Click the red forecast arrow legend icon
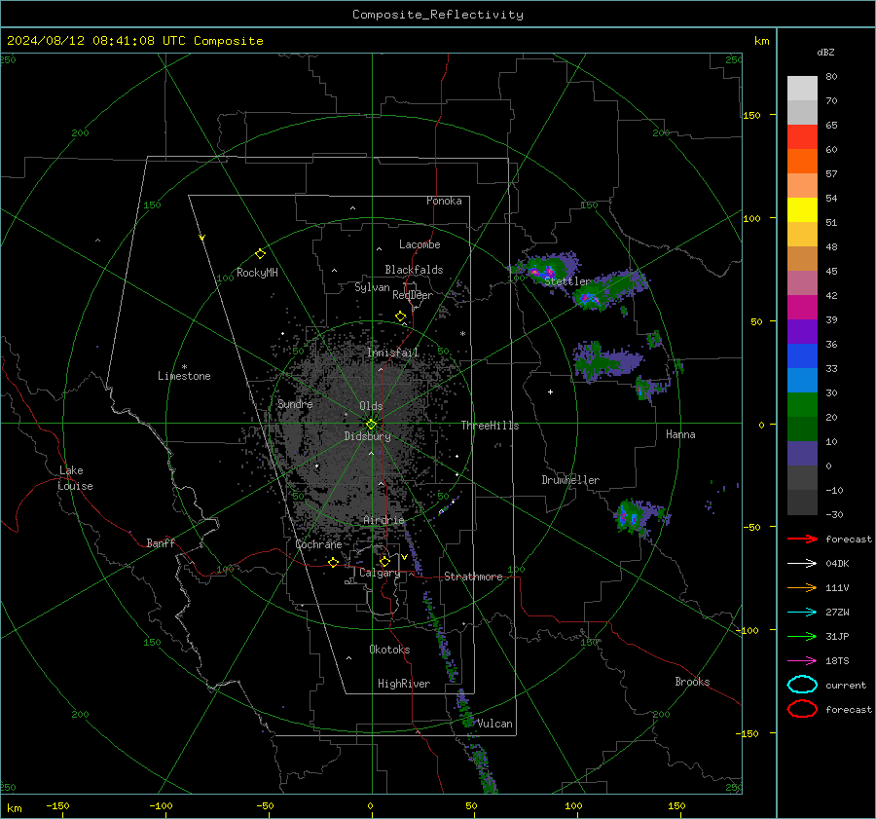The image size is (876, 819). tap(802, 539)
